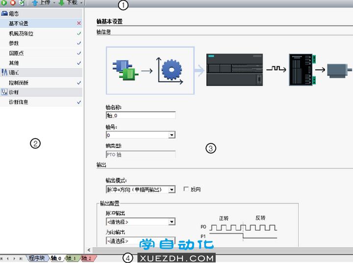Open the 轴号 dropdown
Image resolution: width=353 pixels, height=263 pixels.
[172, 135]
